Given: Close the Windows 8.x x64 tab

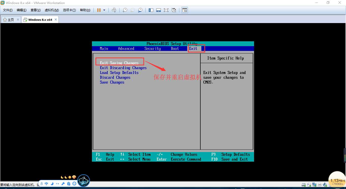Looking at the screenshot, I should [56, 20].
